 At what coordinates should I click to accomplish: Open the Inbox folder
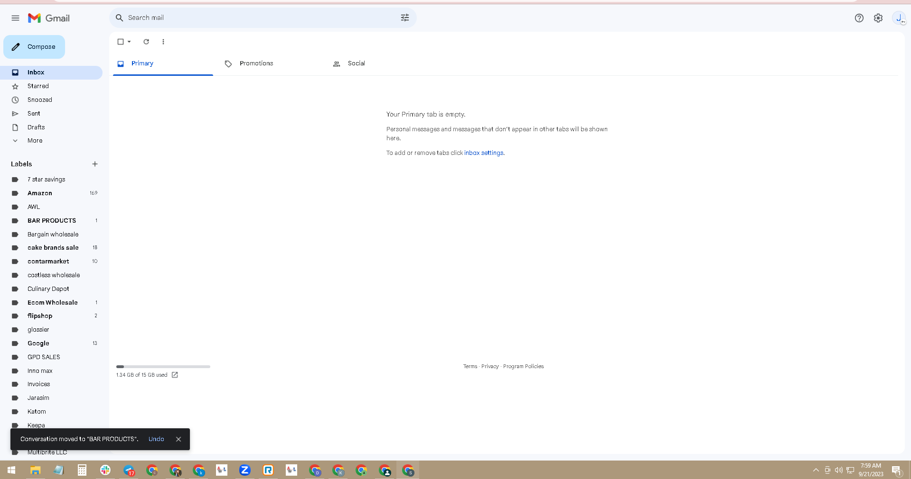click(51, 72)
